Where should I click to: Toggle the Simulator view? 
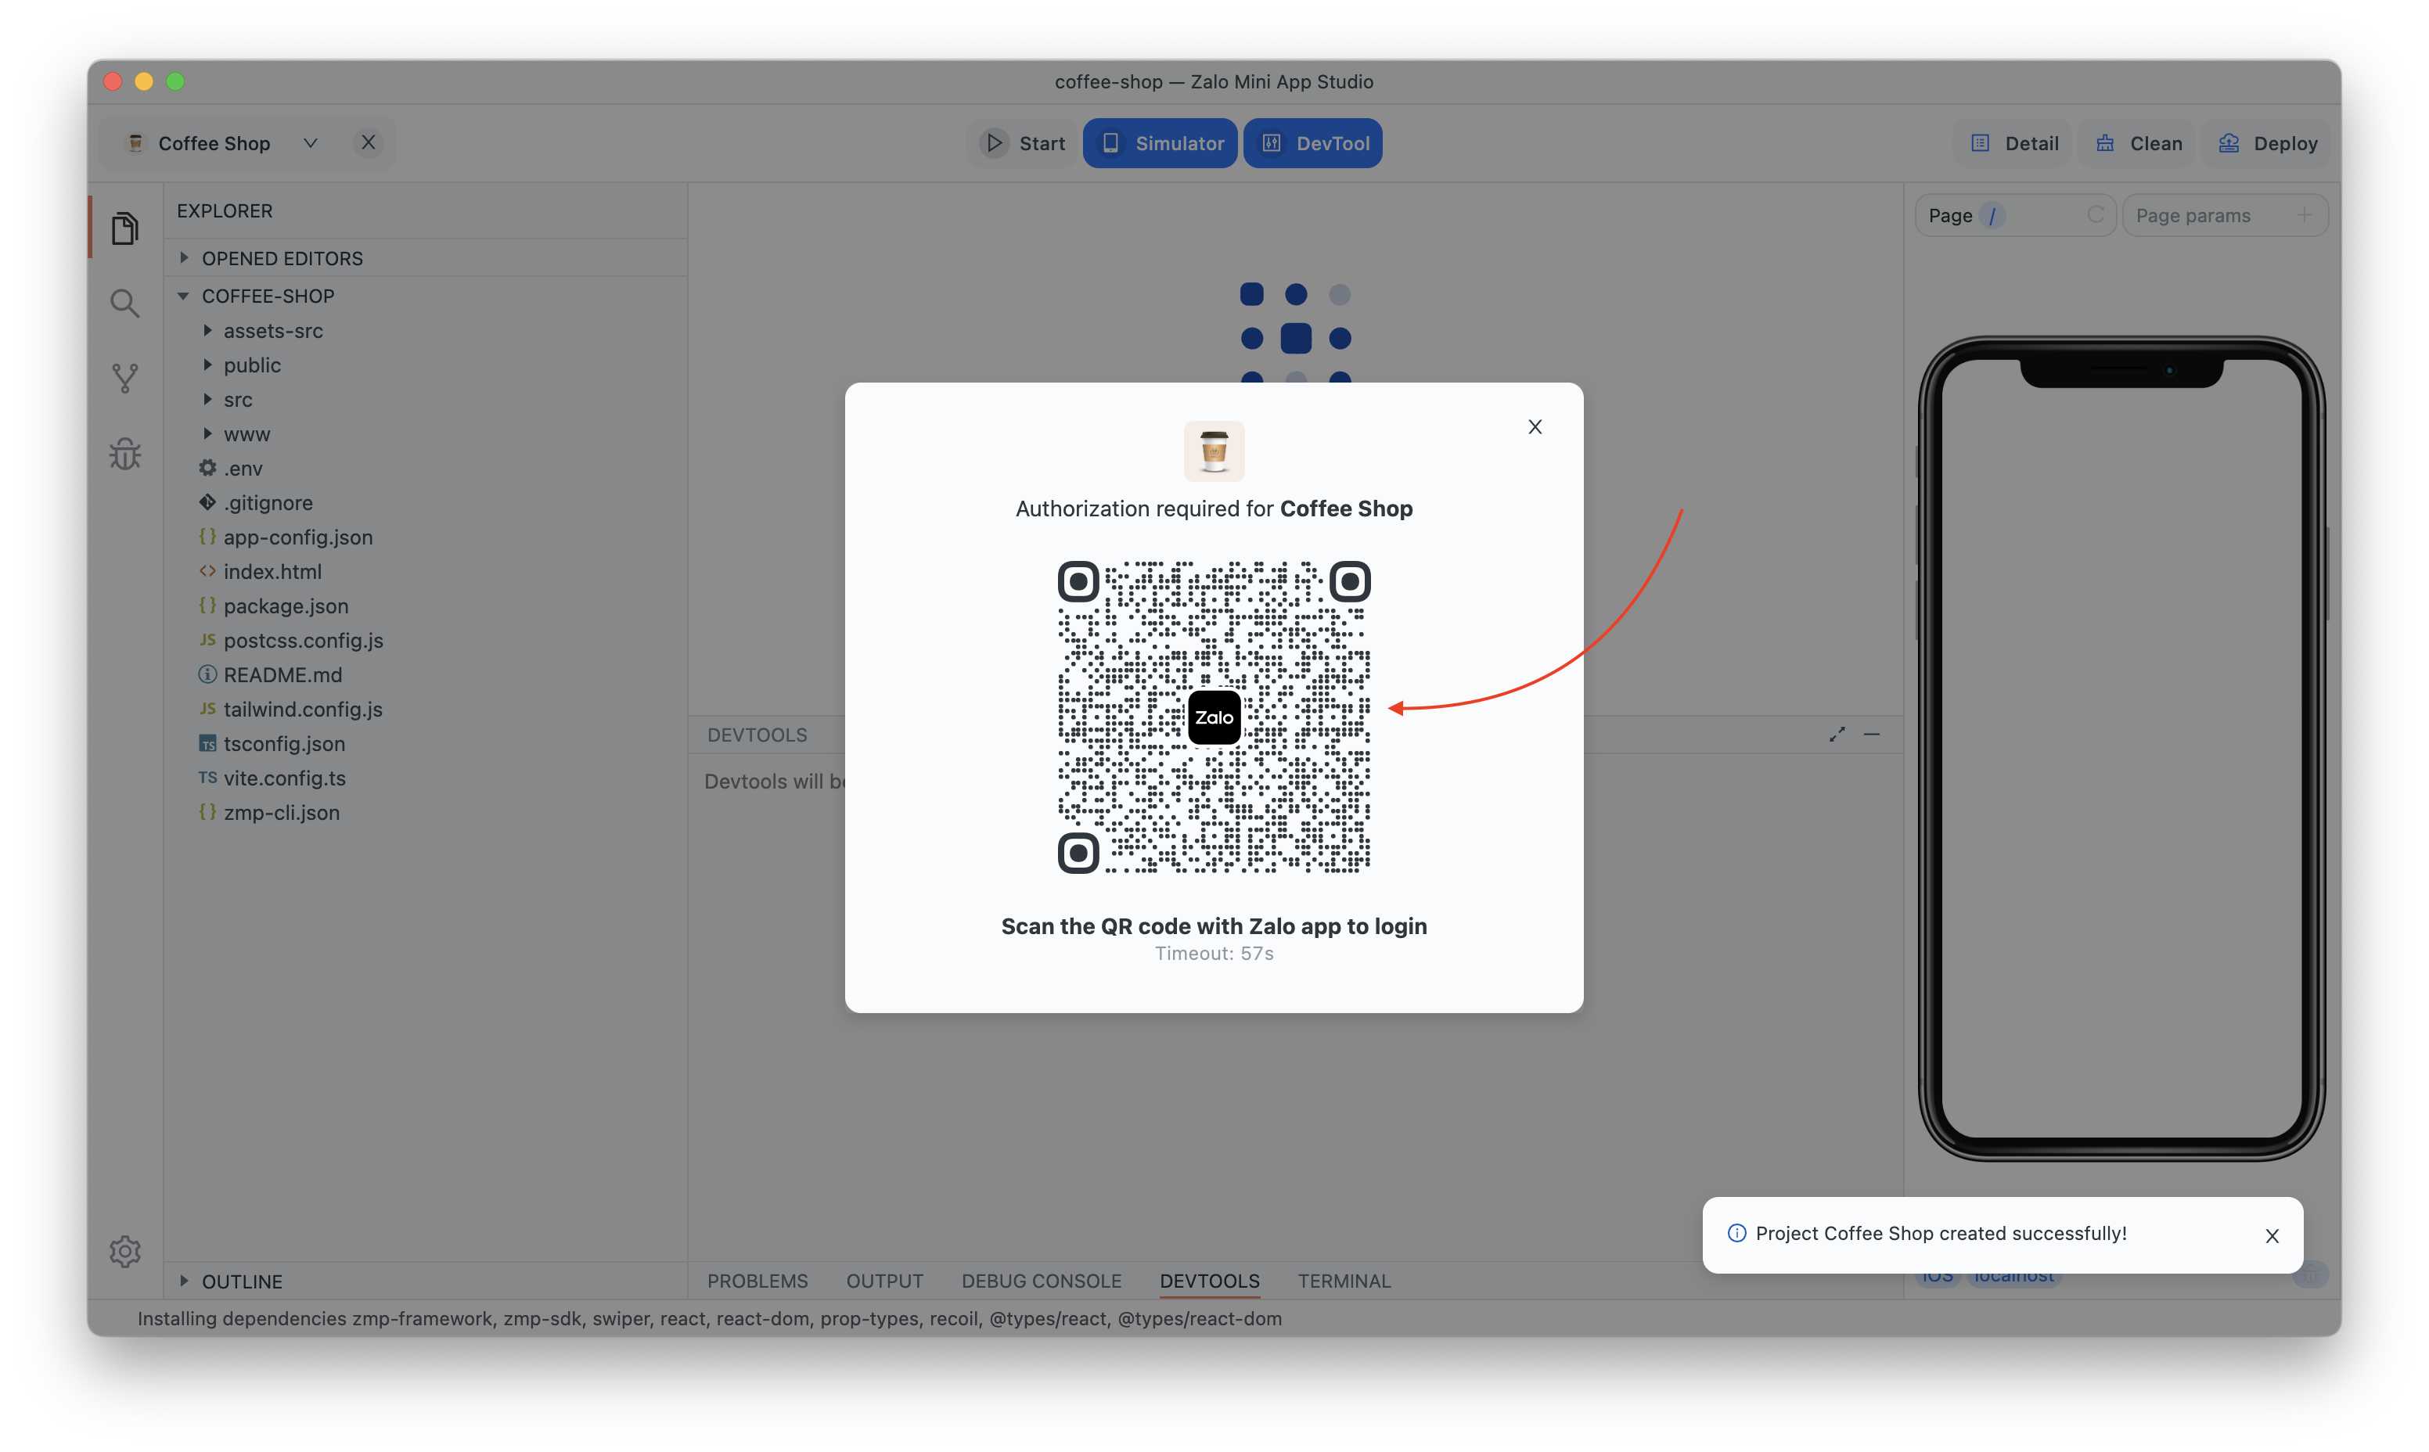tap(1160, 143)
